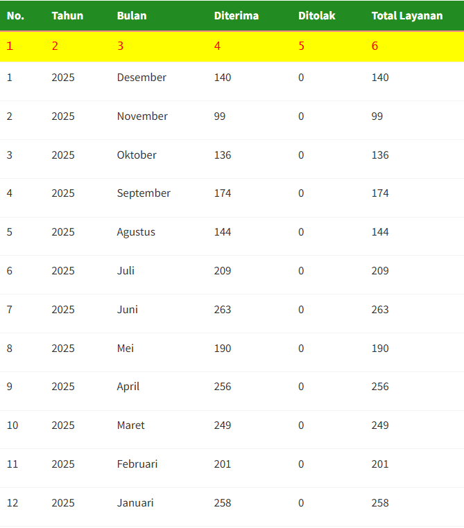Click the "Bulan" column header
Image resolution: width=464 pixels, height=528 pixels.
tap(132, 15)
